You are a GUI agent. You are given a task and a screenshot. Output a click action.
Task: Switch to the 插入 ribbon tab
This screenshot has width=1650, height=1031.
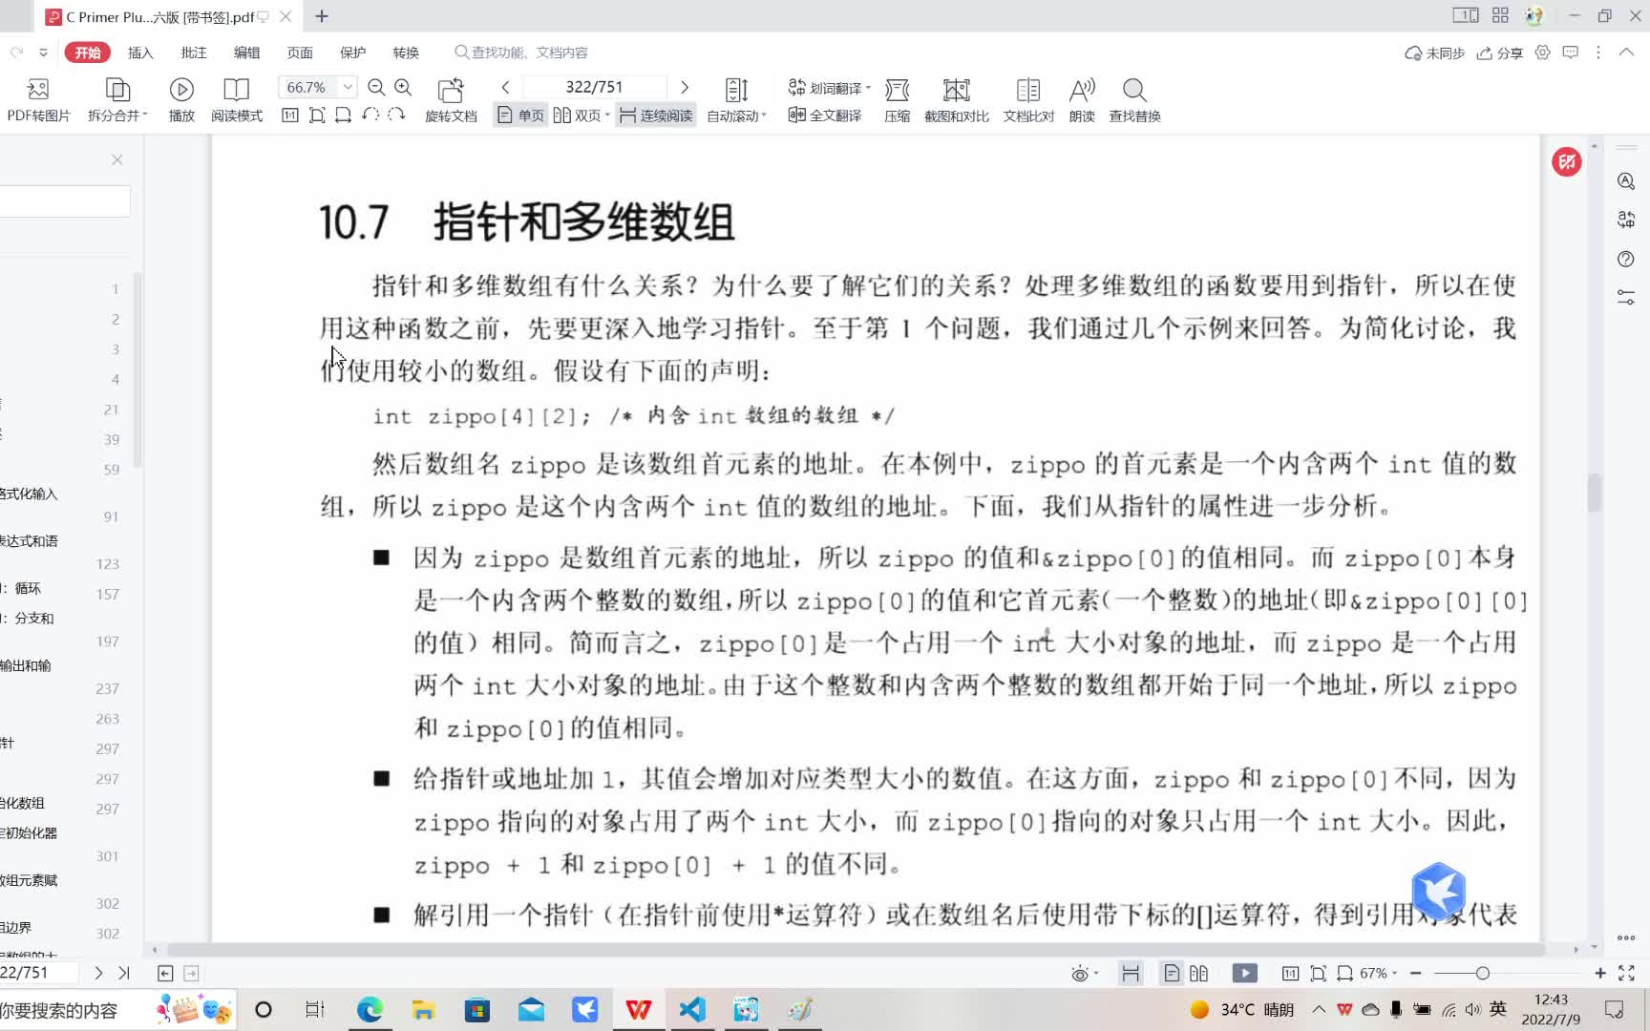[x=139, y=53]
